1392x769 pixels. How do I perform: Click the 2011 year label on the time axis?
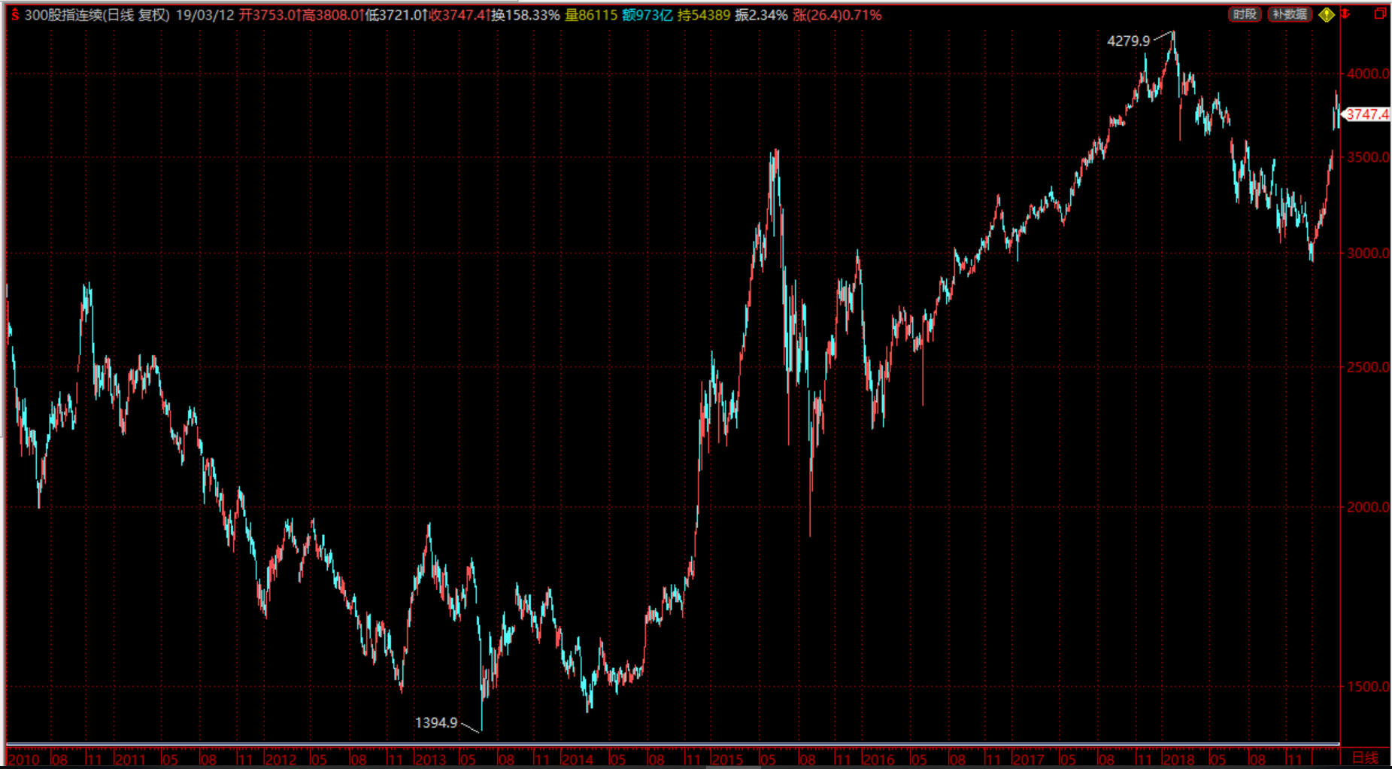click(x=130, y=759)
